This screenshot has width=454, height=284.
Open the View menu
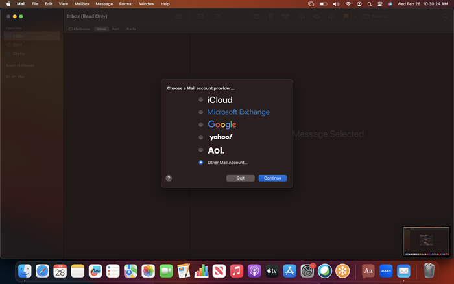click(x=64, y=4)
